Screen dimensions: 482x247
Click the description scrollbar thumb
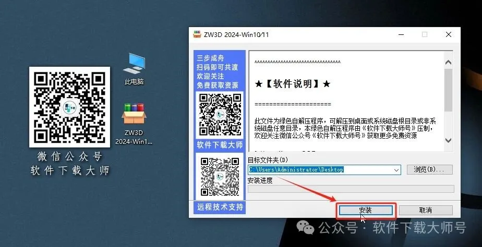[x=449, y=90]
